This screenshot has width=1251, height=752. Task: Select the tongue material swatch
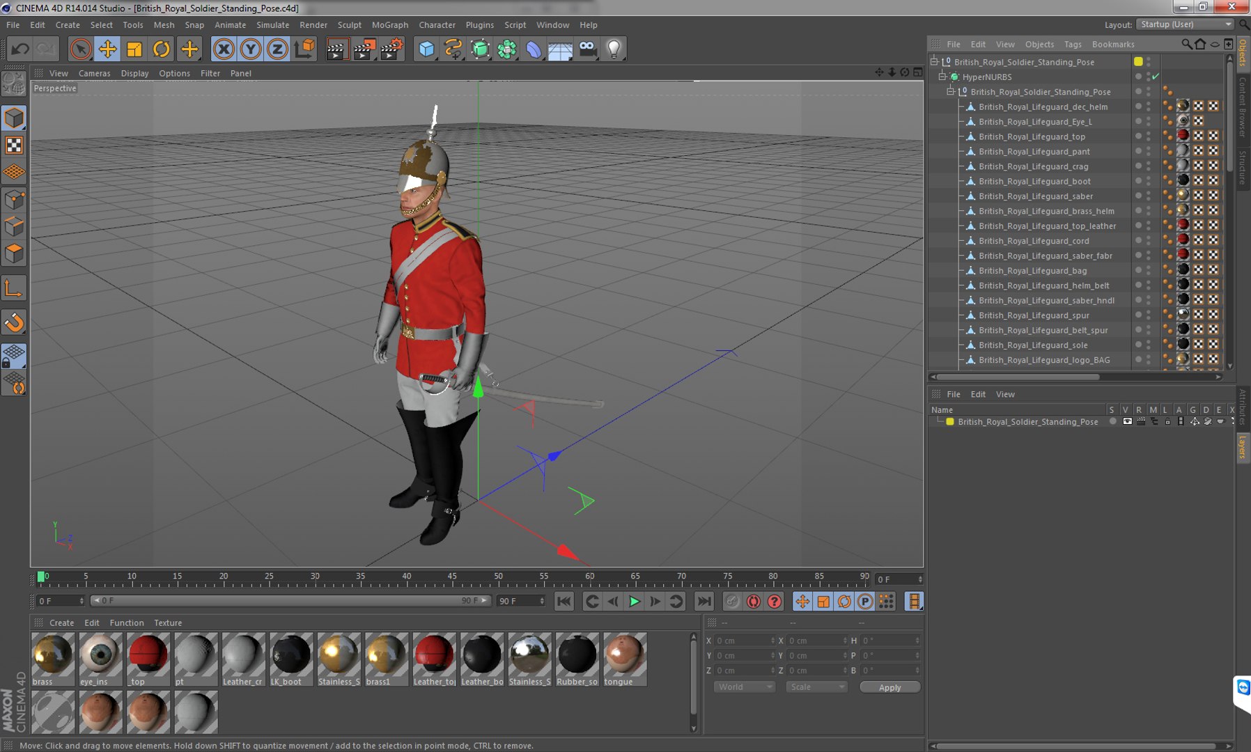[625, 659]
